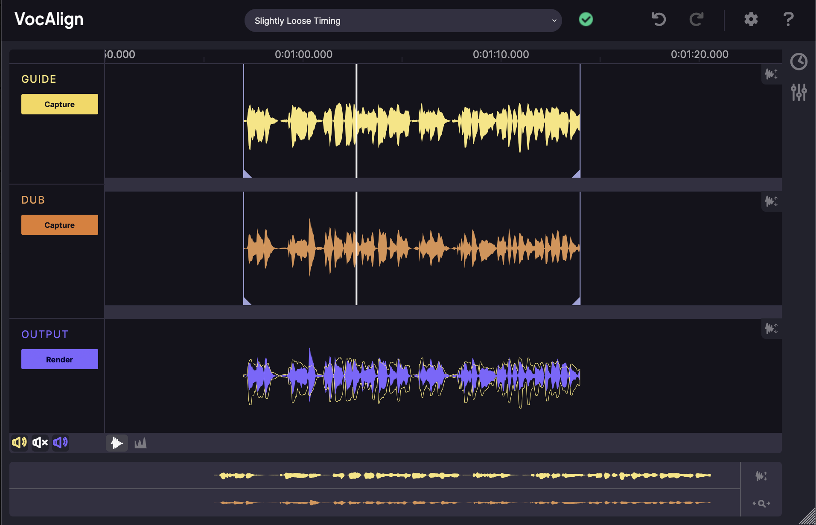816x525 pixels.
Task: Click the horizontal zoom icon in overview
Action: 761,503
